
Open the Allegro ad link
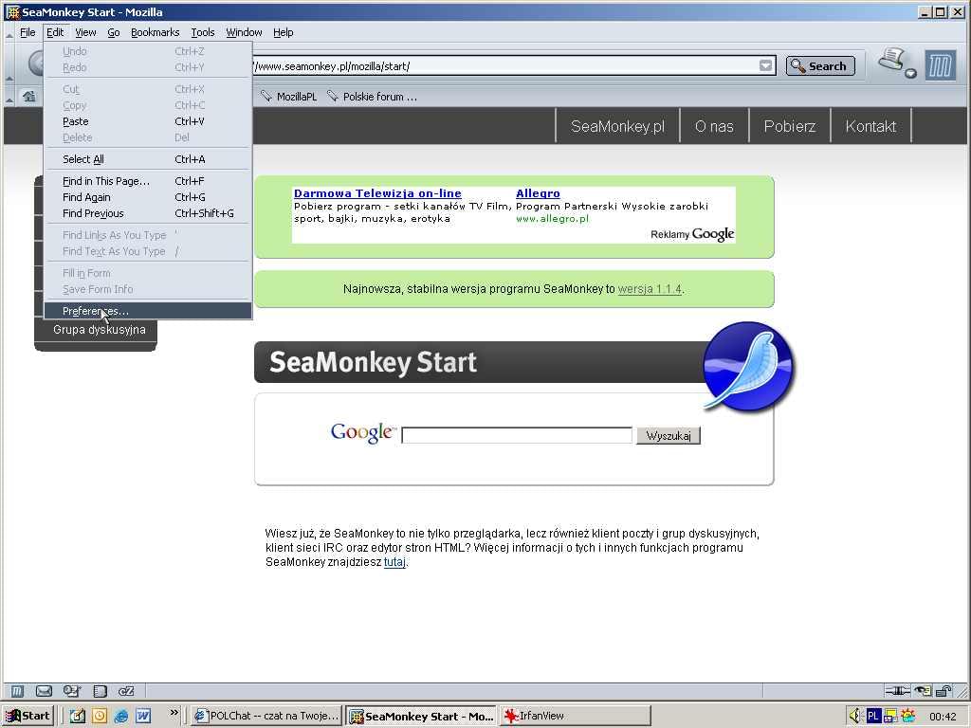(538, 193)
